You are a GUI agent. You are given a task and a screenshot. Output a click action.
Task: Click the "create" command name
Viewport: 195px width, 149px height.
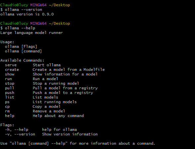(x=12, y=70)
